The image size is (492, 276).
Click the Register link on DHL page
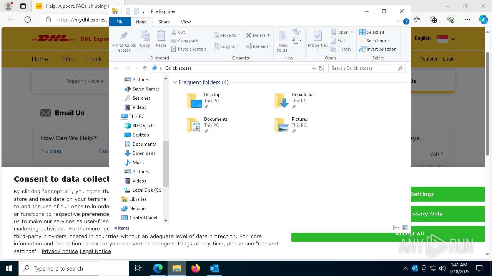[x=428, y=59]
